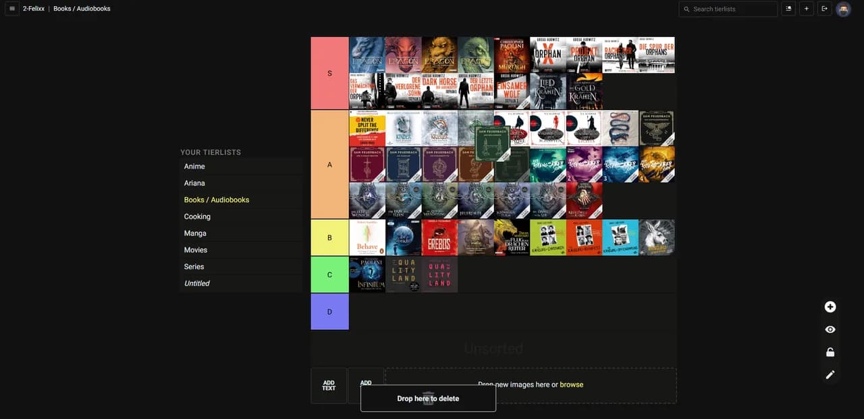Select the dragged green Sam Feuerbach cover

pyautogui.click(x=493, y=143)
